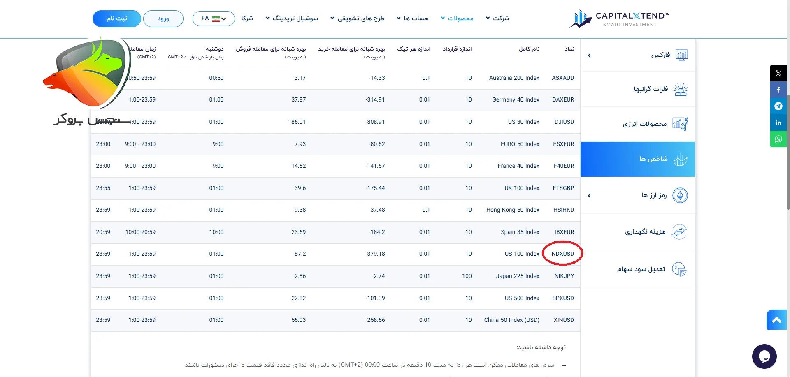Click the X social share icon
Viewport: 790px width, 377px height.
[778, 73]
